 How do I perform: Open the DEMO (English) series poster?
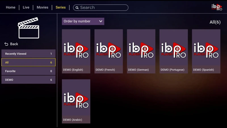pos(76,51)
